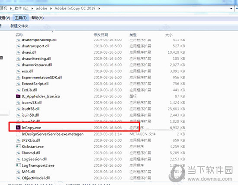238x185 pixels.
Task: Select the file name ExtendScript.dll
Action: [x=35, y=84]
